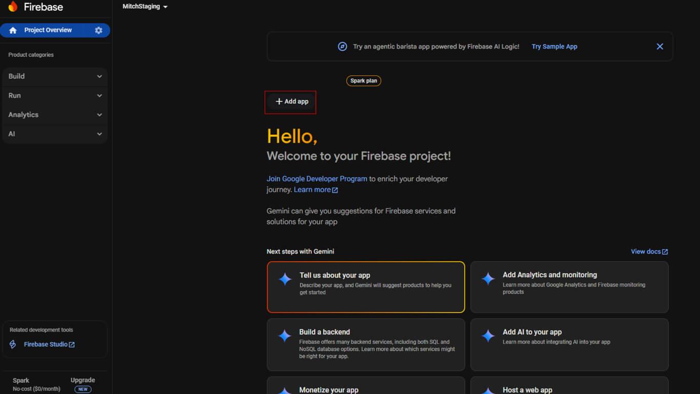
Task: Click the compass icon in banner
Action: tap(342, 47)
